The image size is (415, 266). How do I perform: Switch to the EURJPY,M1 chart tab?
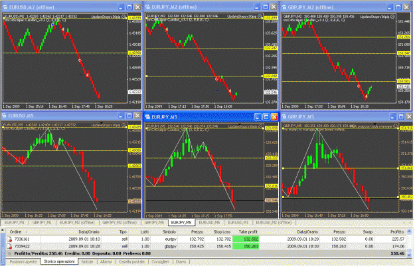(x=15, y=223)
